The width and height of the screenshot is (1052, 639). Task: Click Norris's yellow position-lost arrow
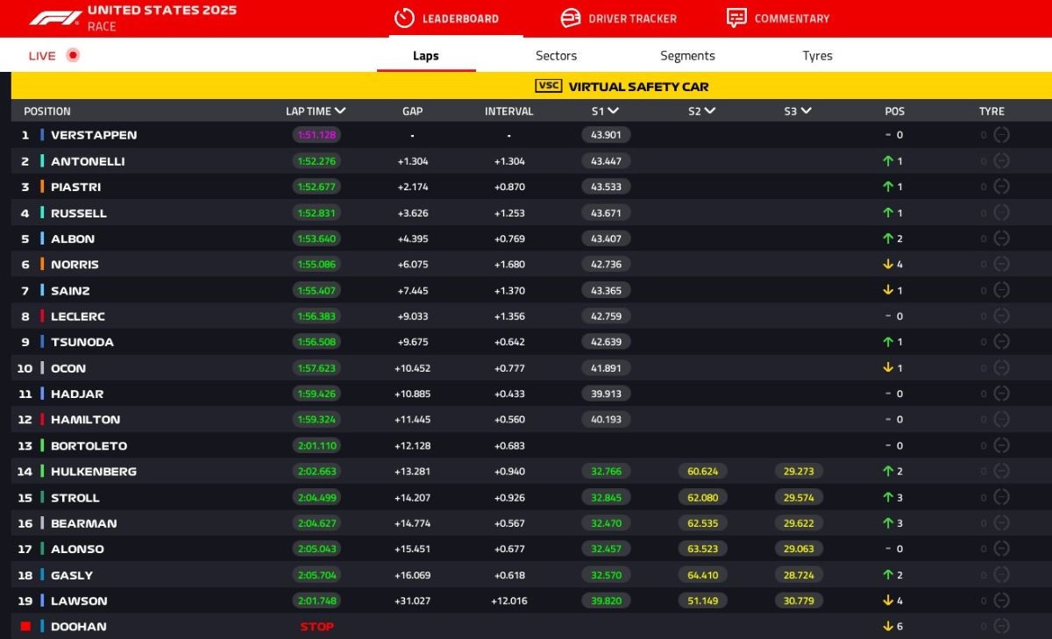888,265
